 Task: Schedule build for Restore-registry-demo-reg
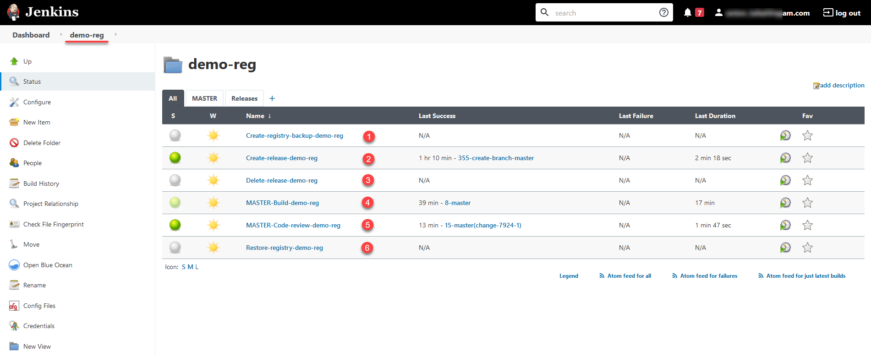[x=785, y=248]
